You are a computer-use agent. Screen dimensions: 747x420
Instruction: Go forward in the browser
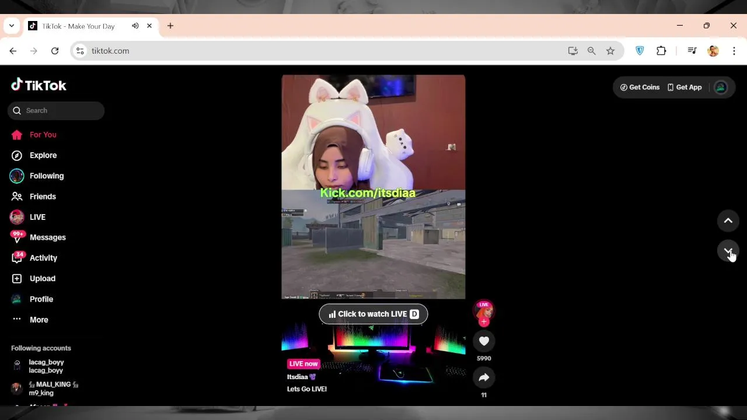pos(34,51)
